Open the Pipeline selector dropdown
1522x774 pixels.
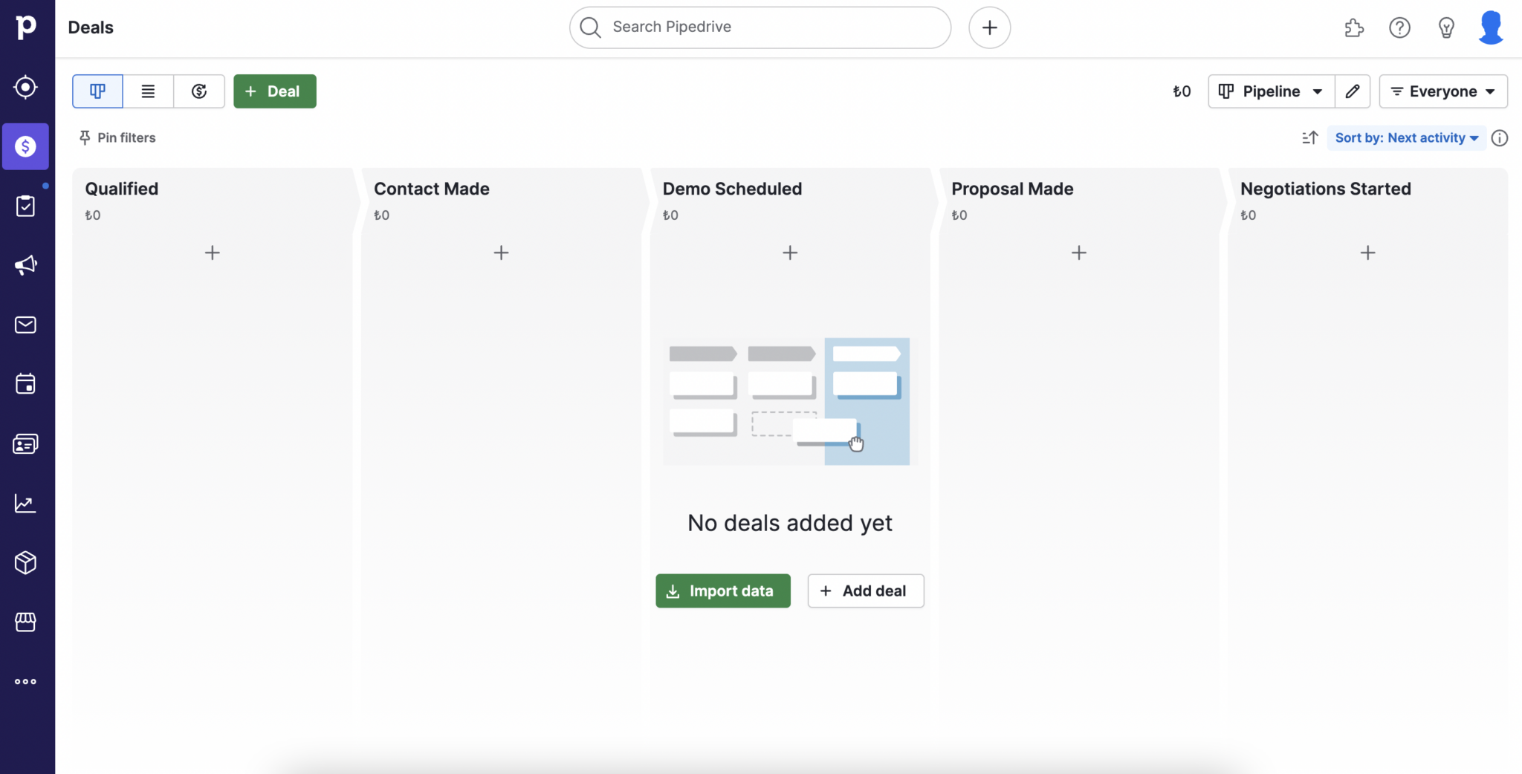[1269, 91]
